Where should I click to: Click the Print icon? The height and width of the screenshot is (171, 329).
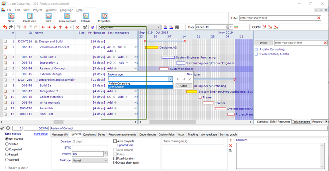(x=49, y=16)
